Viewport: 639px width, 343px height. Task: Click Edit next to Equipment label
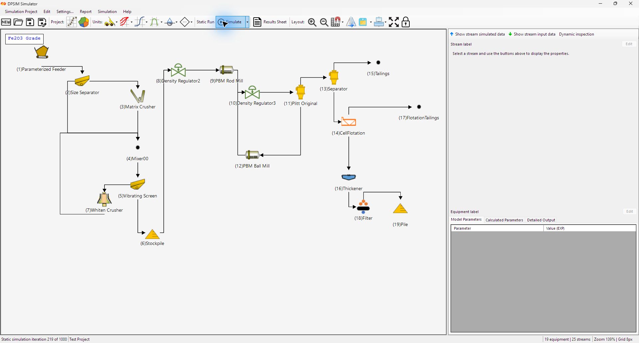(629, 211)
